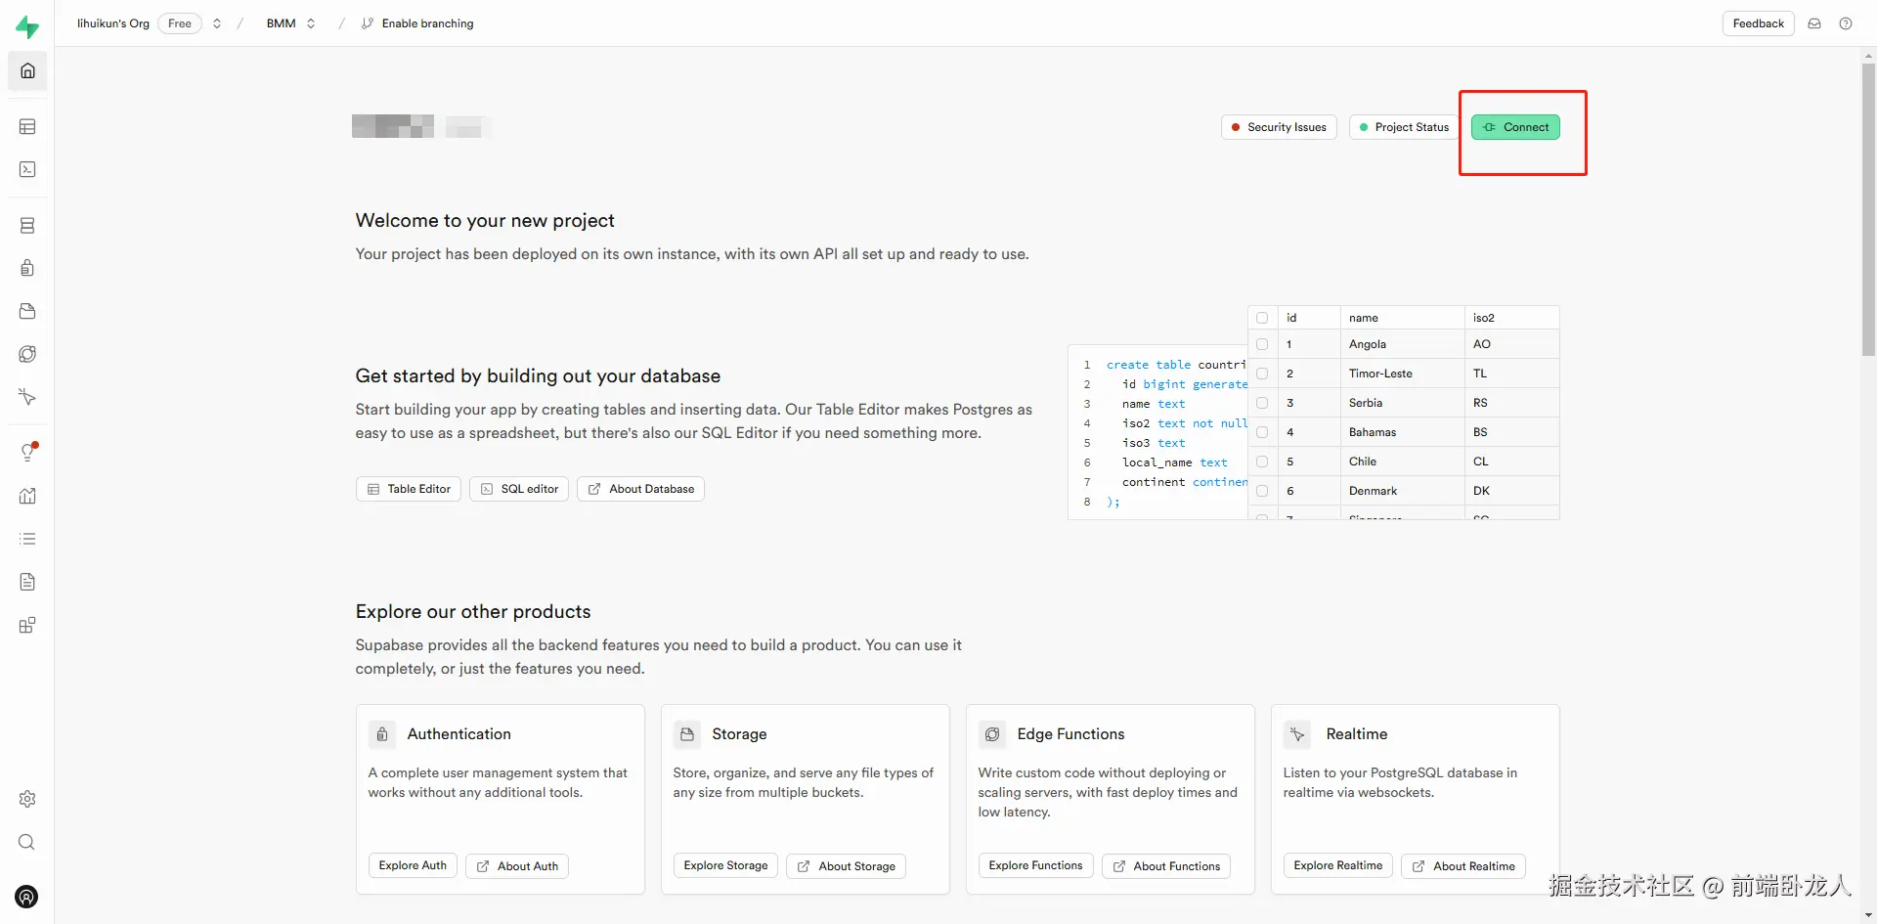Image resolution: width=1877 pixels, height=924 pixels.
Task: Open Edge Functions icon in sidebar
Action: click(27, 354)
